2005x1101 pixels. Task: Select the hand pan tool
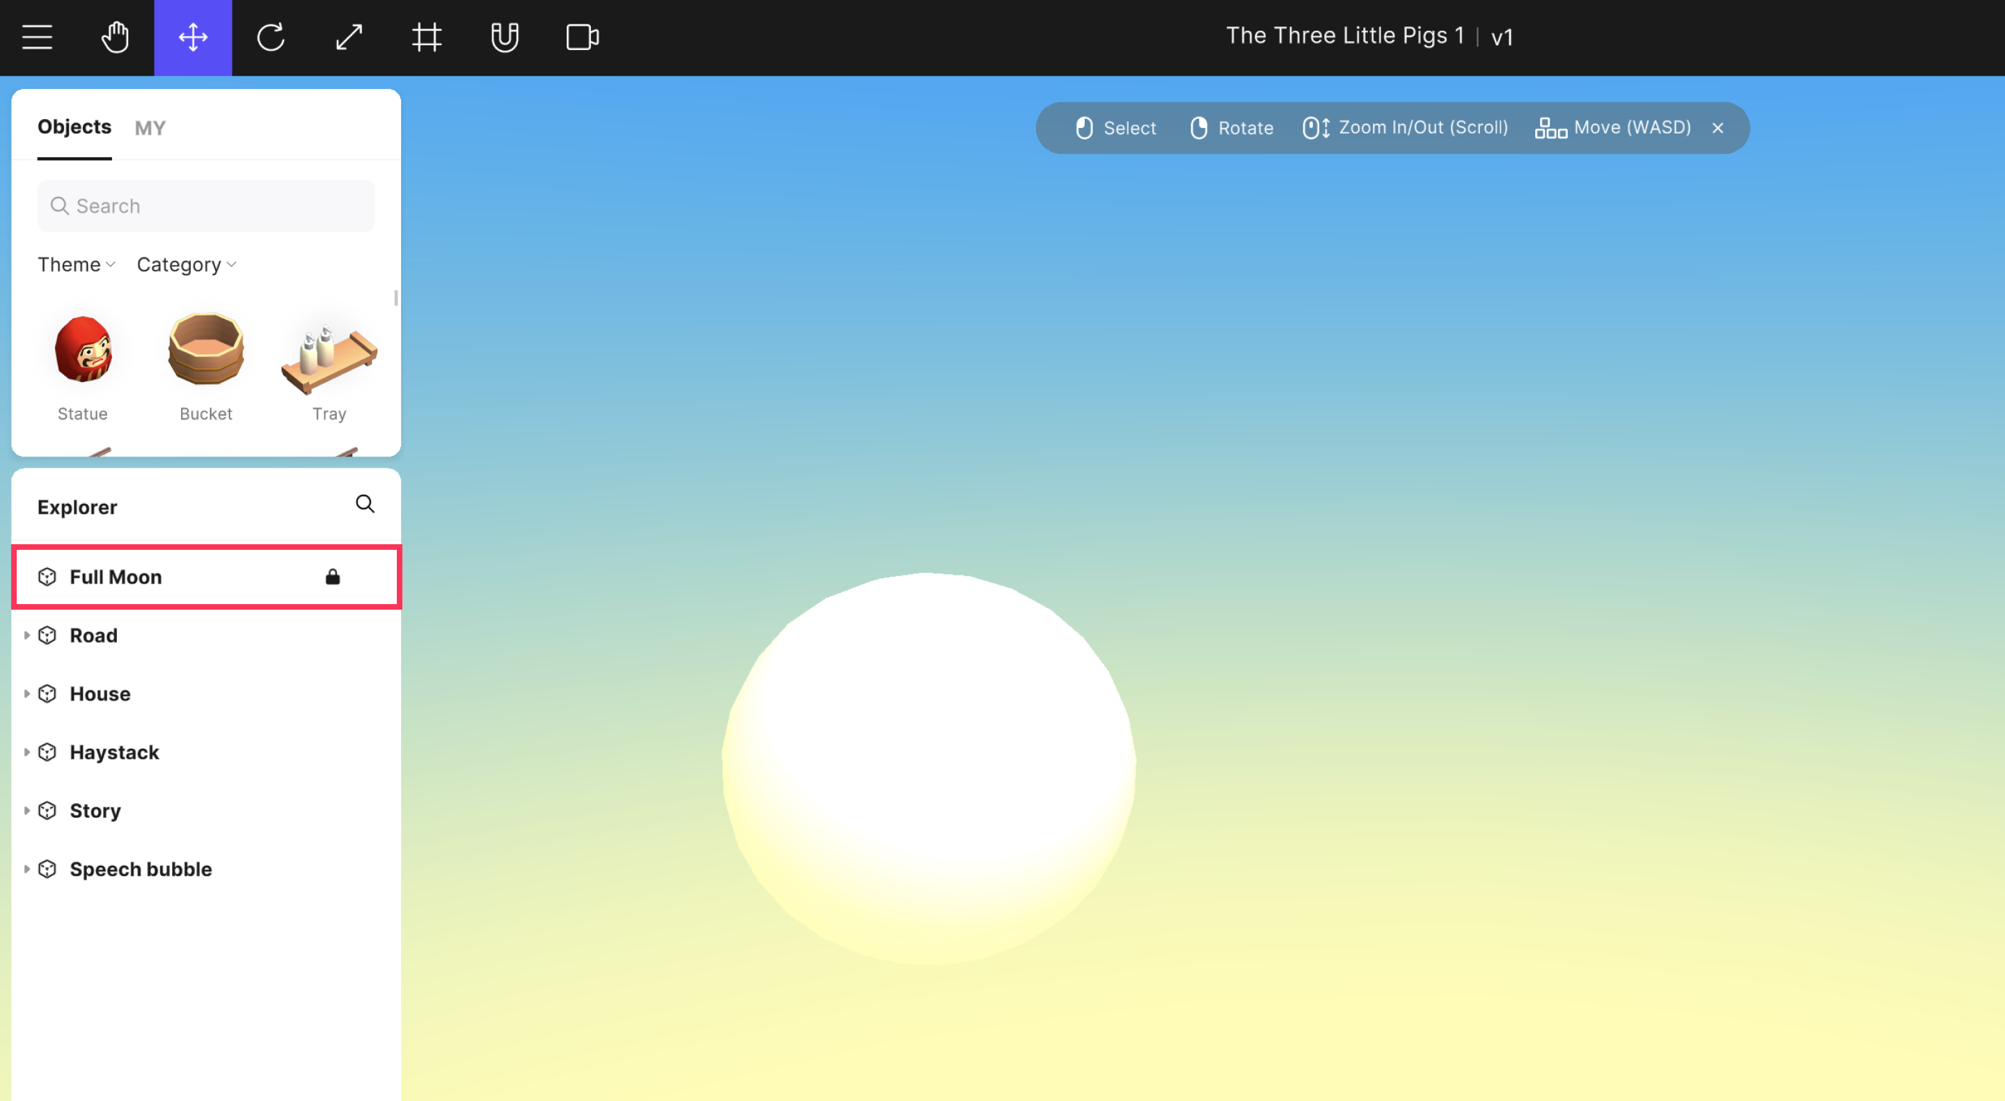pyautogui.click(x=115, y=37)
